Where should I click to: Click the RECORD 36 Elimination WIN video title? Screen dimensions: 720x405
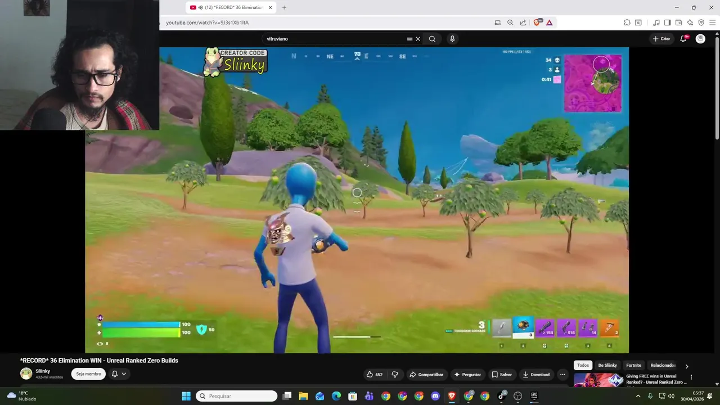[x=99, y=361]
